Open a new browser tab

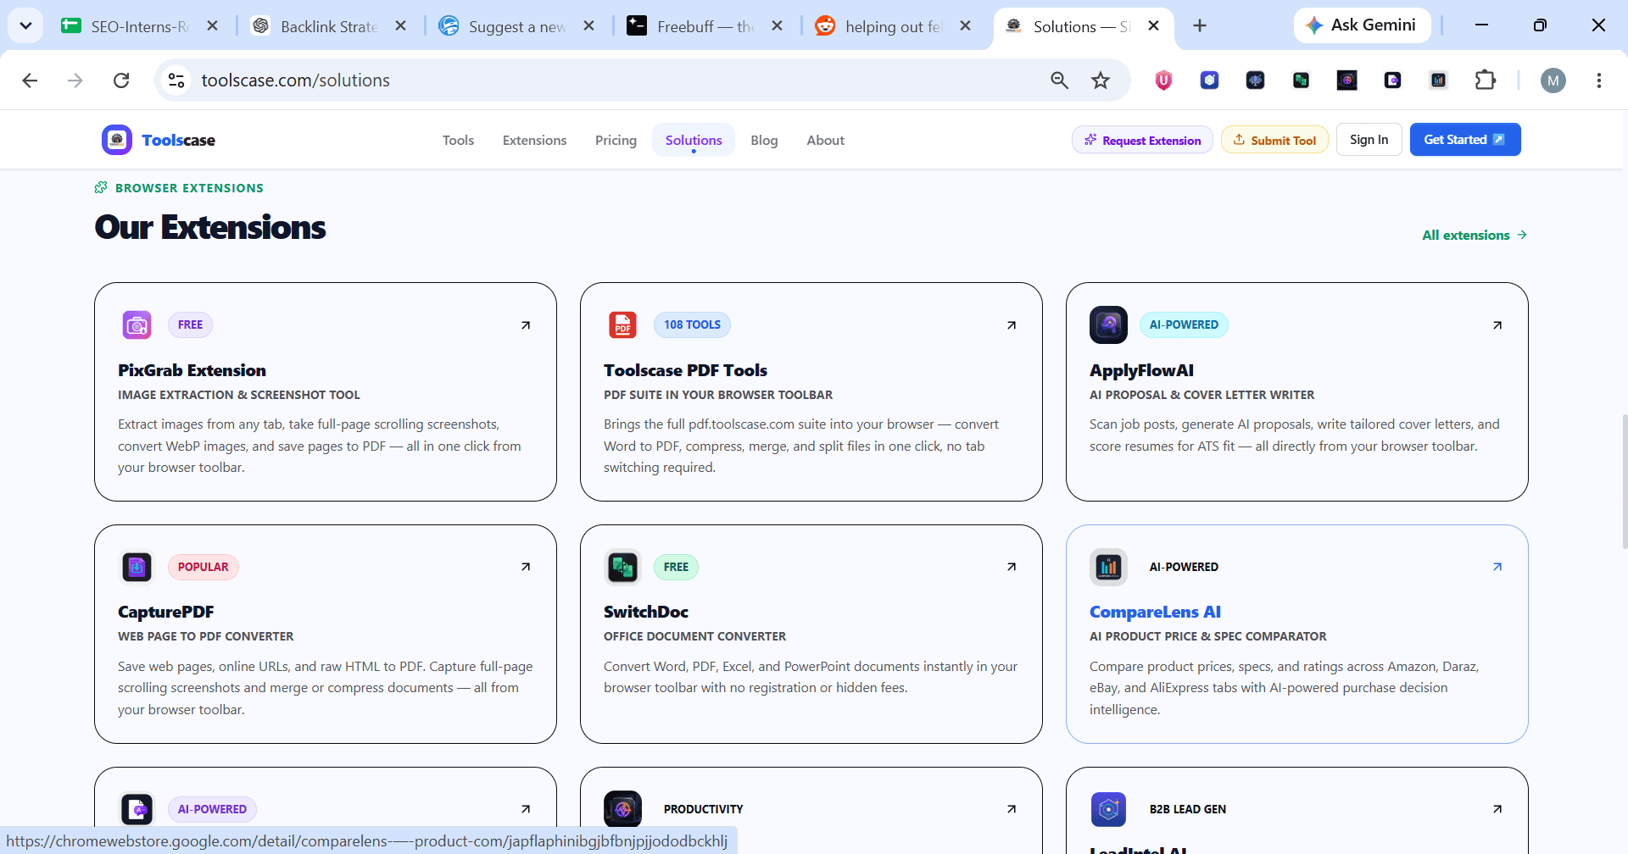click(1199, 26)
